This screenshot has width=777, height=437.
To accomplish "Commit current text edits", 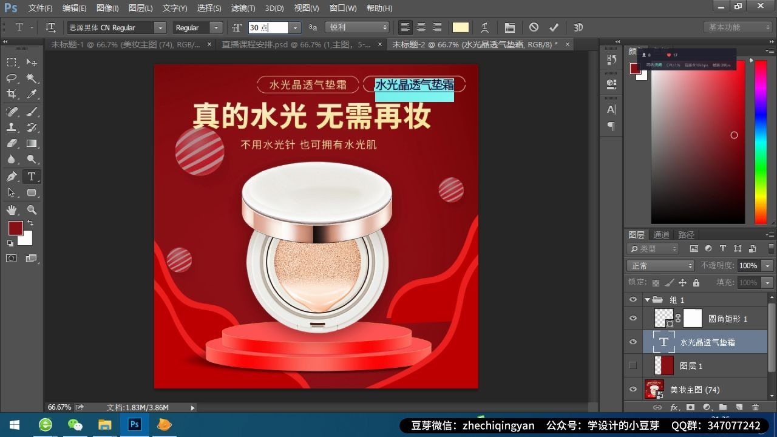I will [x=554, y=27].
